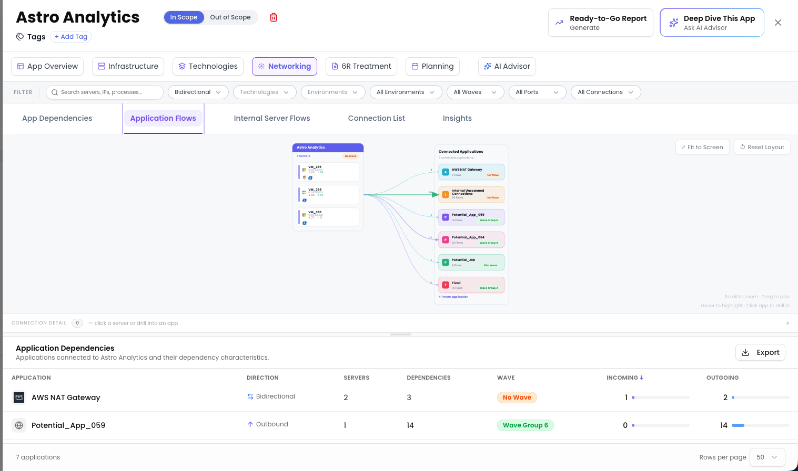Click the search servers input field
The height and width of the screenshot is (471, 798).
(x=105, y=92)
